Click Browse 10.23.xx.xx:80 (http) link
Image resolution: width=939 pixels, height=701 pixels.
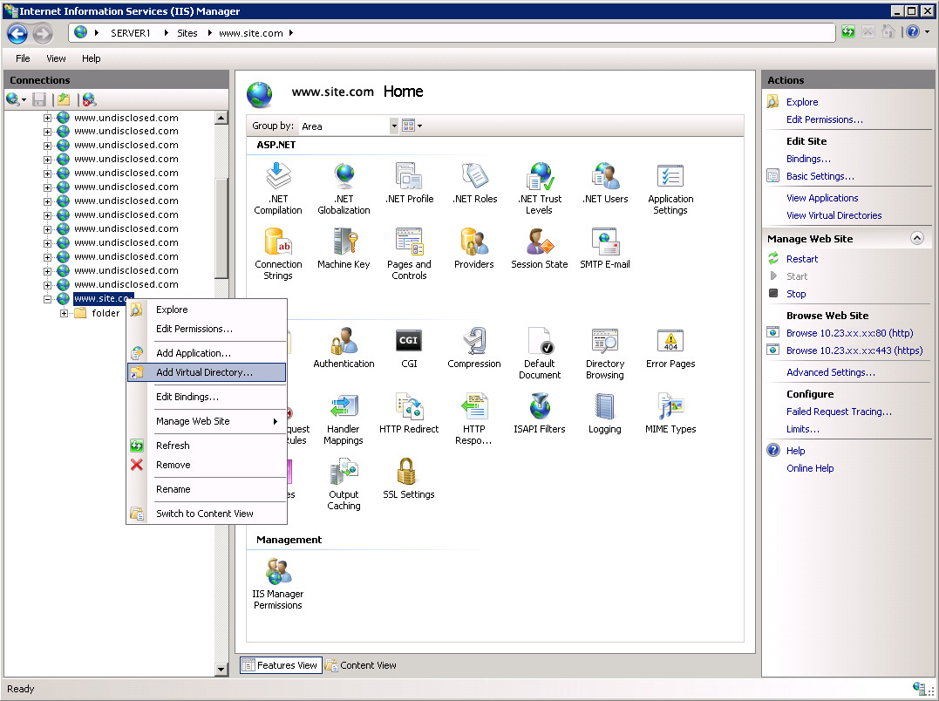coord(849,333)
